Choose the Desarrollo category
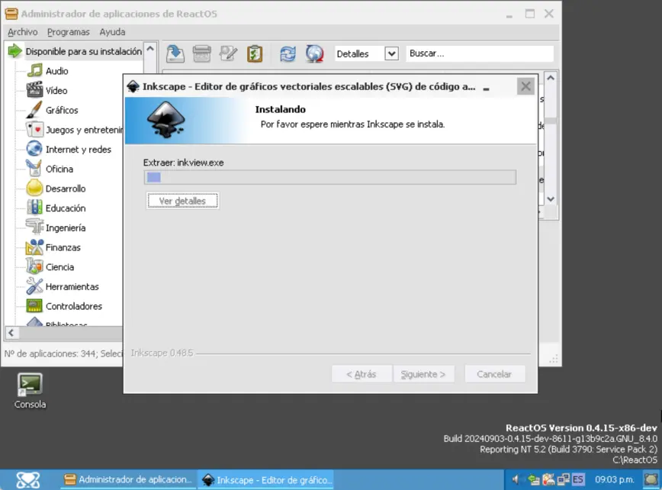This screenshot has width=662, height=490. pyautogui.click(x=66, y=189)
